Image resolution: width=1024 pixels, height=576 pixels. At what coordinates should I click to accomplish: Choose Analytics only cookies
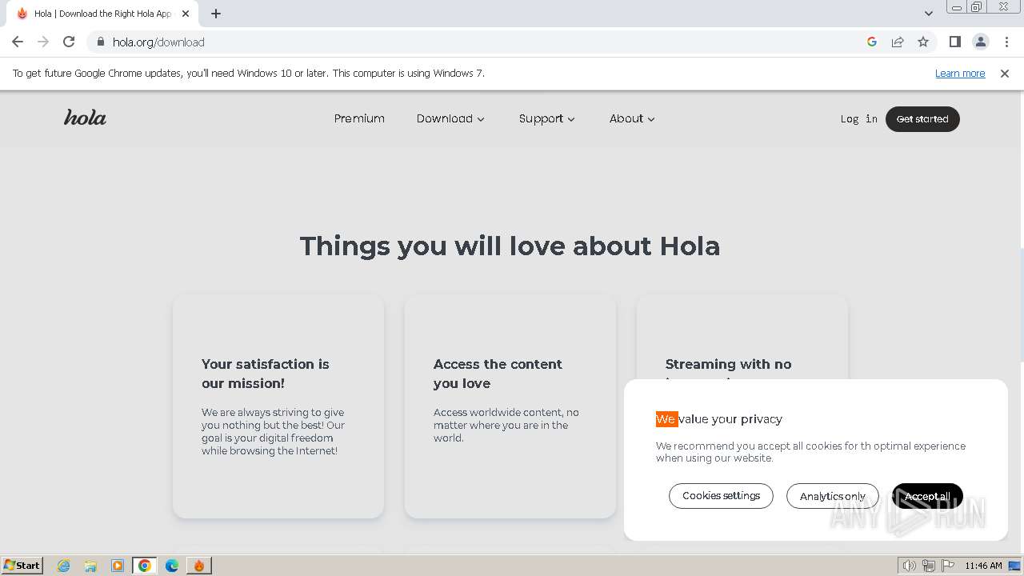(x=832, y=496)
